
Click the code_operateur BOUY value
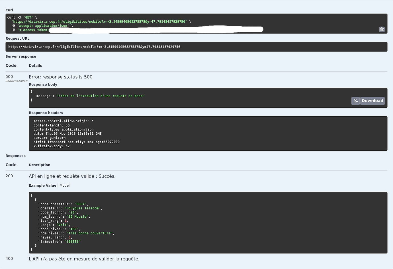point(81,204)
